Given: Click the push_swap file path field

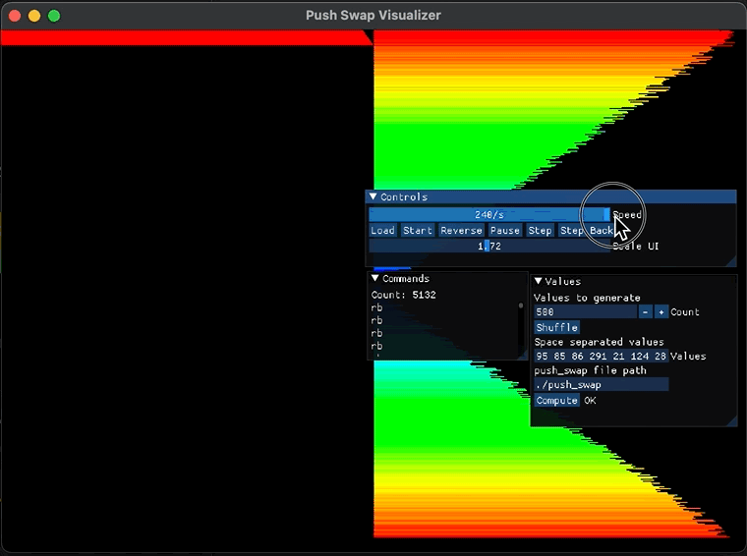Looking at the screenshot, I should [x=601, y=385].
